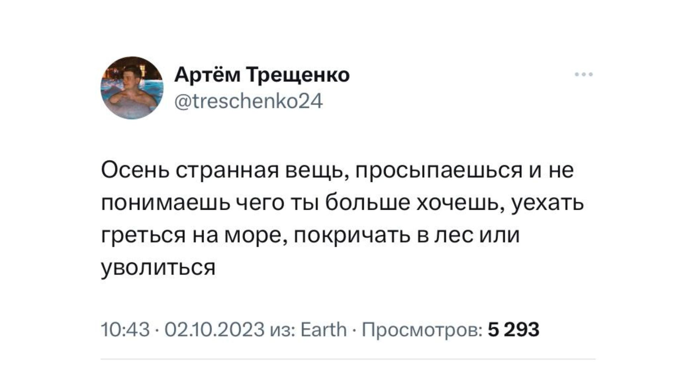687x386 pixels.
Task: Click the divider line below the tweet
Action: [348, 359]
